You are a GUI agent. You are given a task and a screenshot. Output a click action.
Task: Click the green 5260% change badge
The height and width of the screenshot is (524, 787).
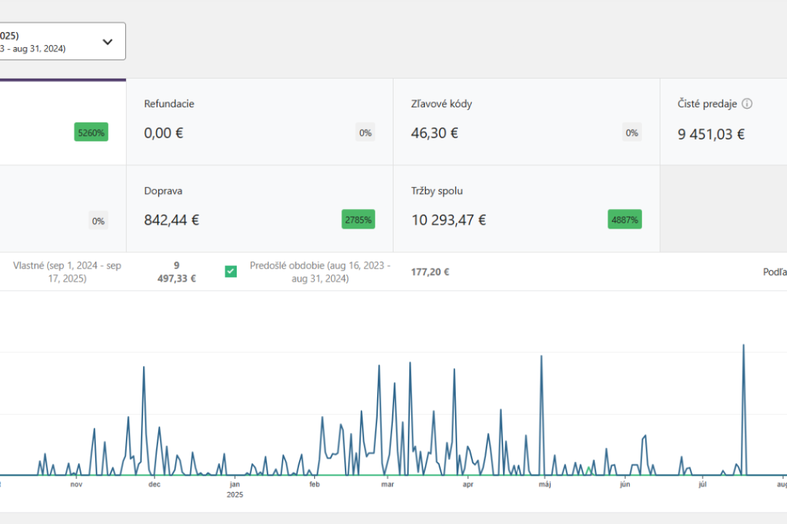[x=91, y=133]
